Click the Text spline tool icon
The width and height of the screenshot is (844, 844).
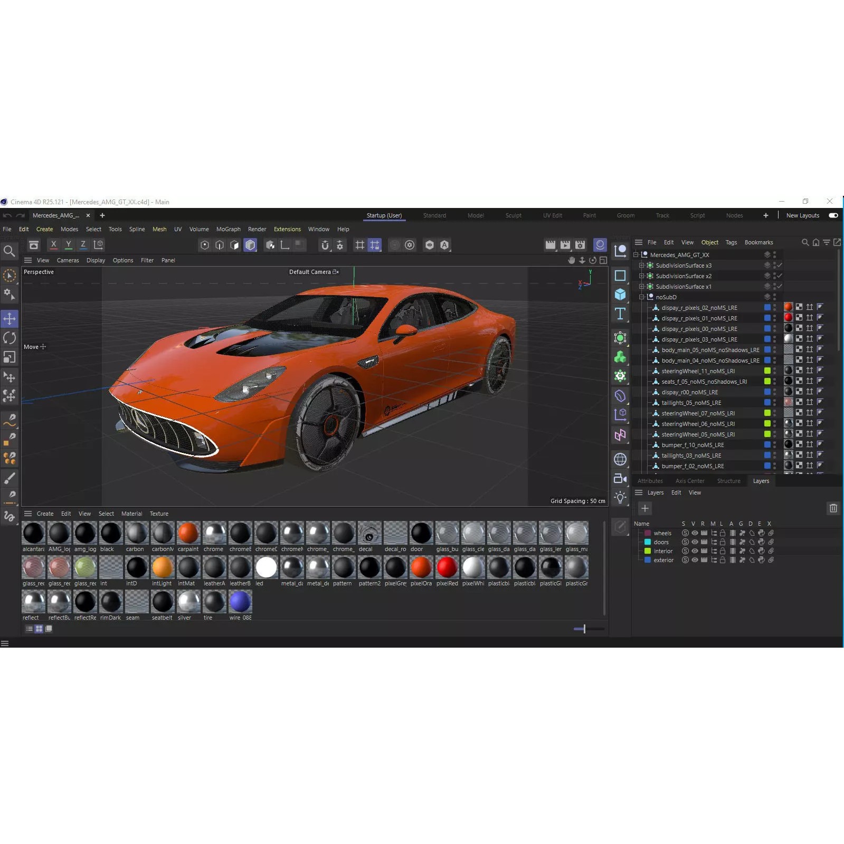(620, 314)
